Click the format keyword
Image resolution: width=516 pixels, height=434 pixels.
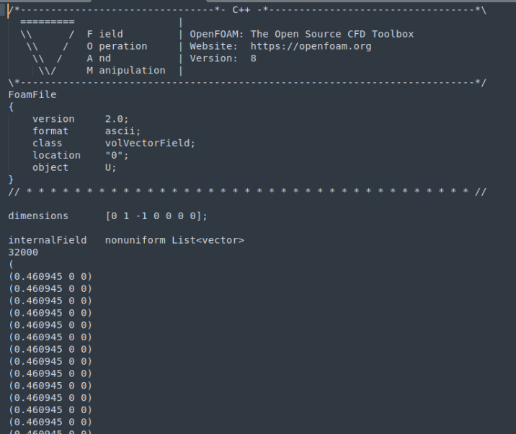pyautogui.click(x=50, y=131)
